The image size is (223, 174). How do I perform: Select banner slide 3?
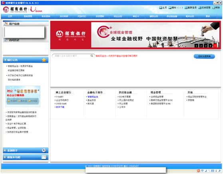coord(206,46)
